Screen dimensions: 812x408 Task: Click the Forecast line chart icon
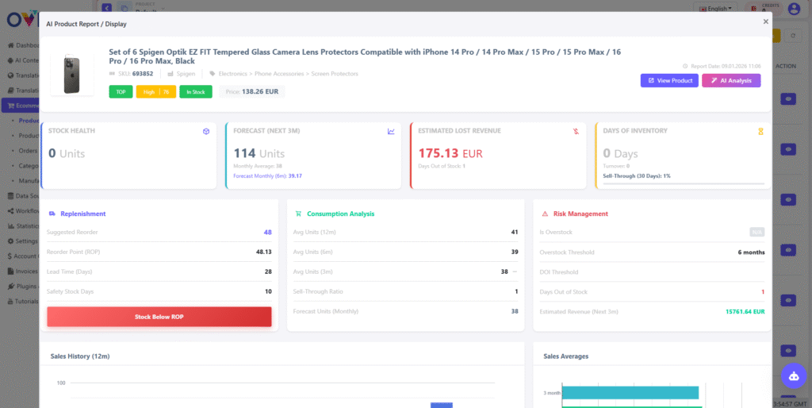[x=391, y=131]
